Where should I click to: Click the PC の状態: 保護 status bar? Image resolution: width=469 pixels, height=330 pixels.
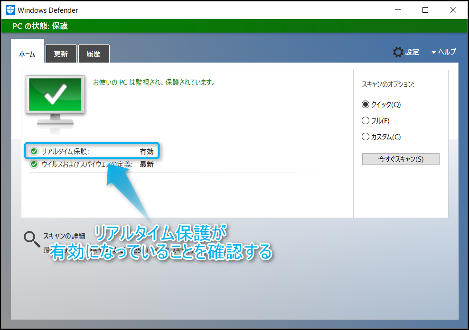[x=234, y=26]
